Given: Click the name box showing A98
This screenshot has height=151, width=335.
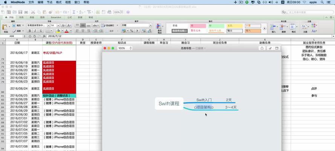Looking at the screenshot, I should click(12, 36).
